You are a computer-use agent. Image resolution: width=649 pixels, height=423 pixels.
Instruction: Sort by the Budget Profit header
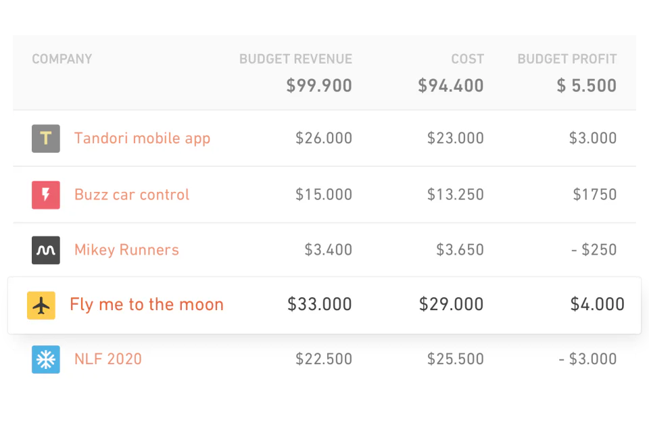(567, 59)
